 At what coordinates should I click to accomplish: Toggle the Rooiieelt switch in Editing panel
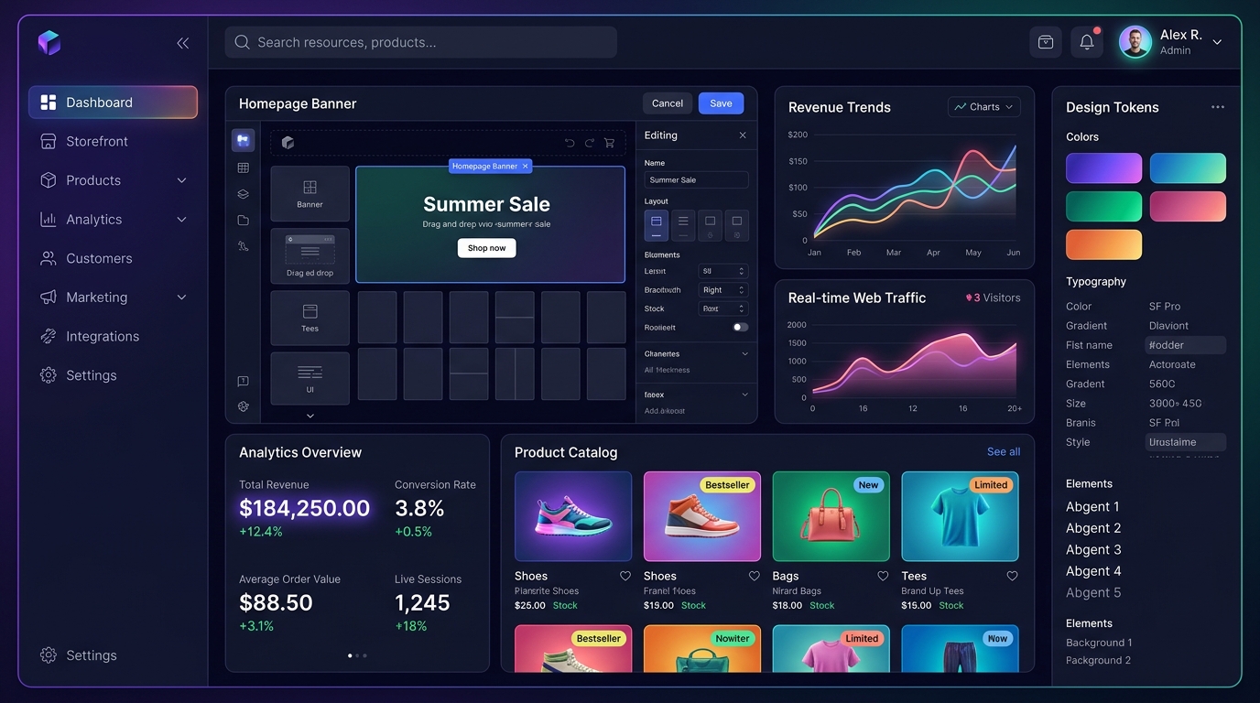point(740,327)
